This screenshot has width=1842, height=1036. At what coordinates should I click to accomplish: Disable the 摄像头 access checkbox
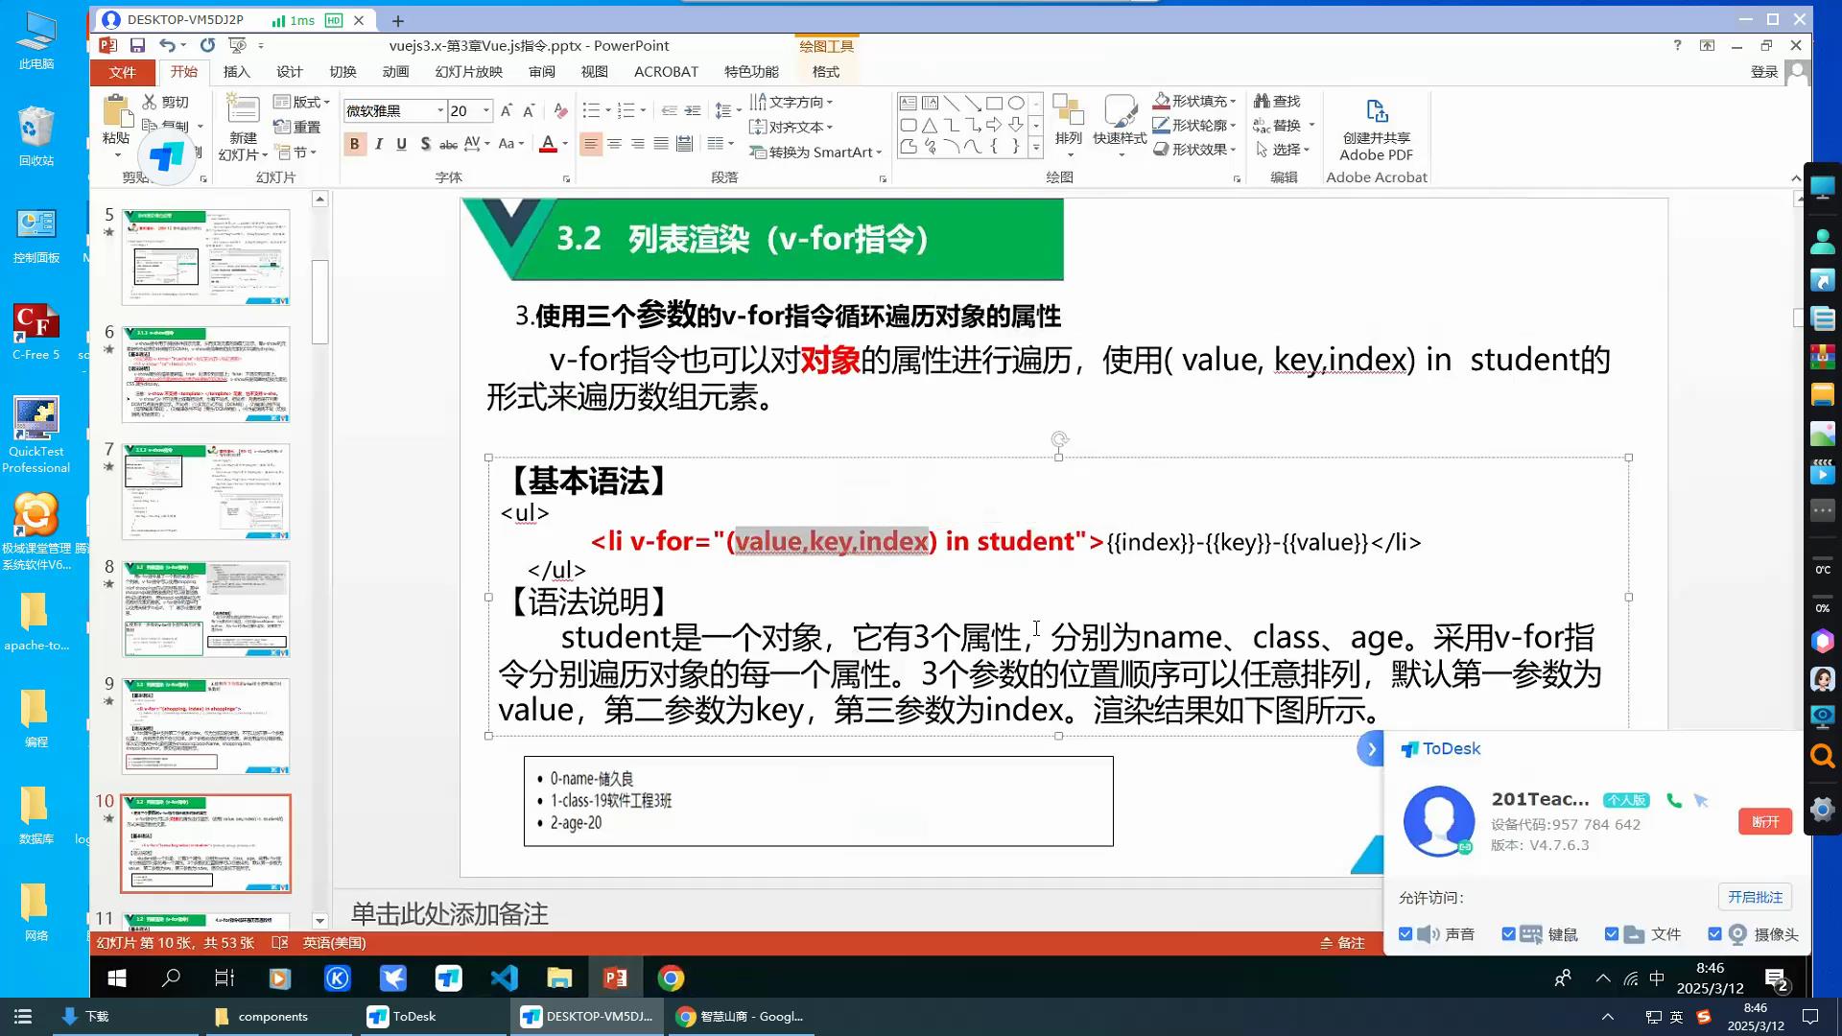(x=1714, y=934)
